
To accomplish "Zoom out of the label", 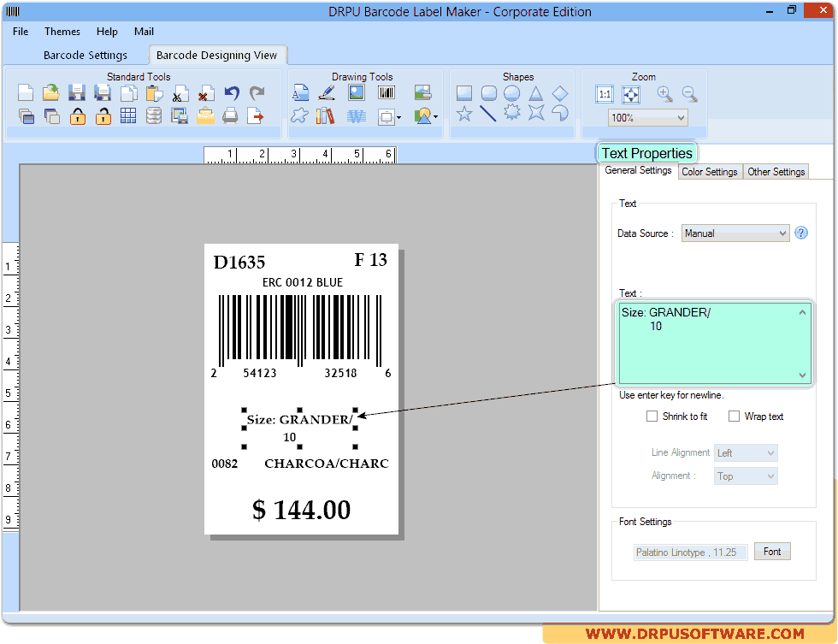I will point(689,94).
